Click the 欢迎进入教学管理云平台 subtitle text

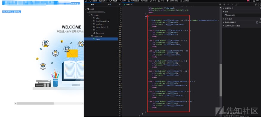click(70, 32)
